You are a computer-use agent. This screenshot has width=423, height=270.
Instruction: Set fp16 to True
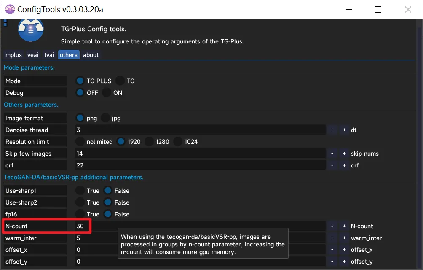tap(80, 214)
